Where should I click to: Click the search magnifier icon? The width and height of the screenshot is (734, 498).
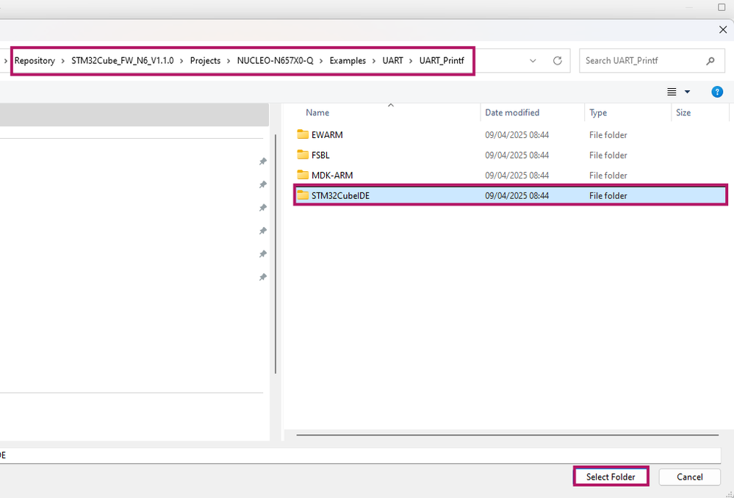710,61
